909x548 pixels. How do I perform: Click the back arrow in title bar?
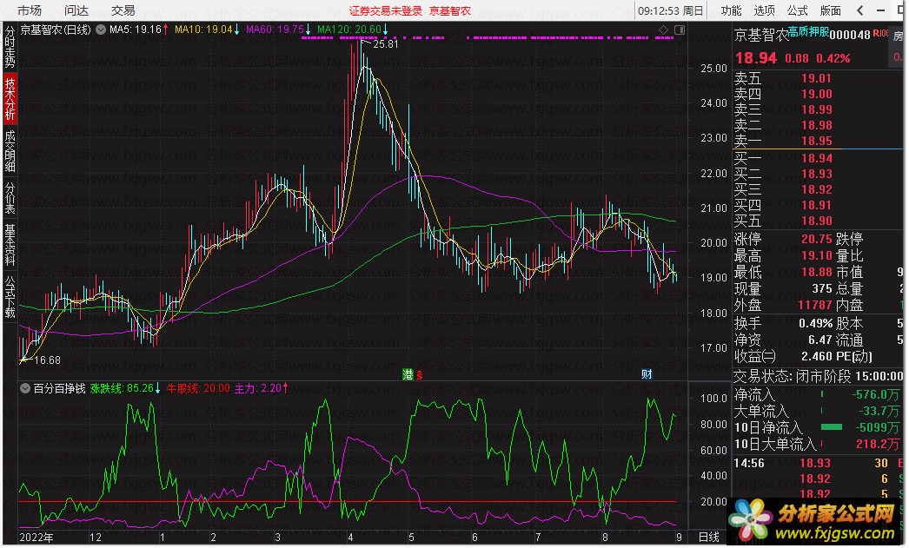click(860, 10)
